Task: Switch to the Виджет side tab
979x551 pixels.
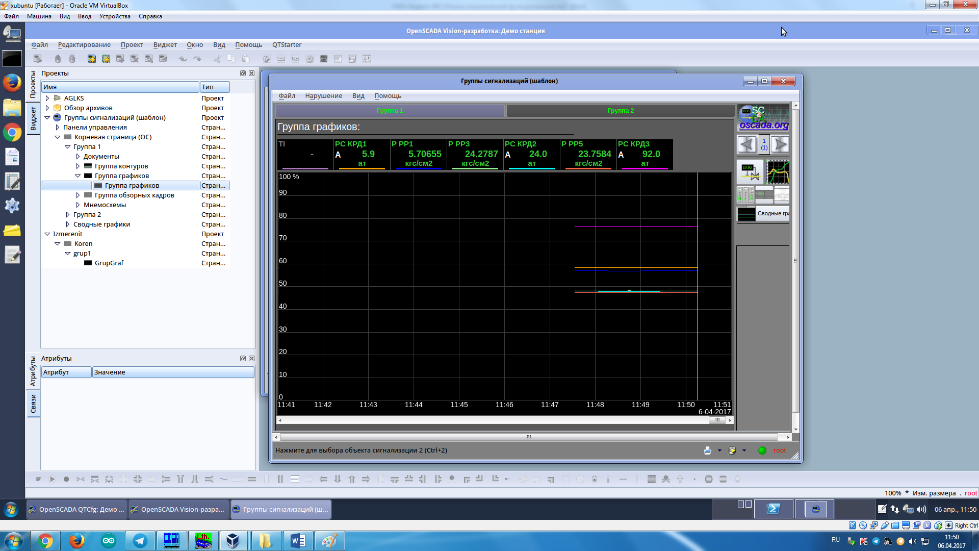Action: click(x=33, y=118)
